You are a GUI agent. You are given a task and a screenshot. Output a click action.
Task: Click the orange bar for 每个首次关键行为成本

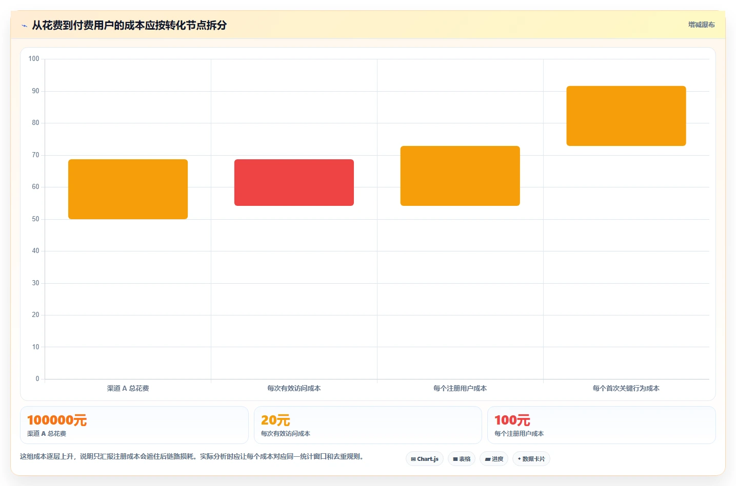tap(626, 116)
